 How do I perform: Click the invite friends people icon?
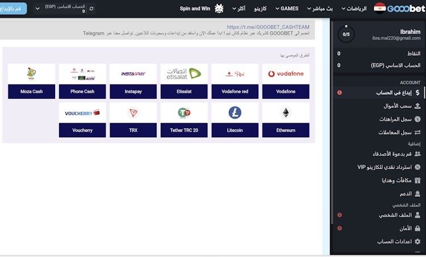417,154
